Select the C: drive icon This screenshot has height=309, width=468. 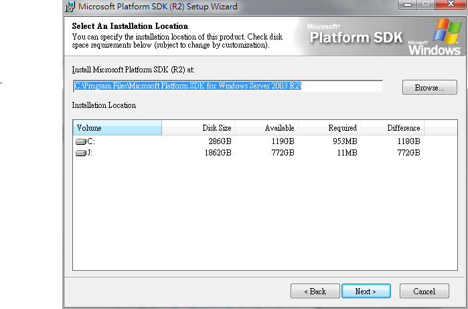coord(80,141)
